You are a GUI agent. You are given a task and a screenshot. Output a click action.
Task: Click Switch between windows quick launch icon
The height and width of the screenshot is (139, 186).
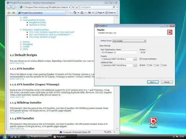pos(15,137)
